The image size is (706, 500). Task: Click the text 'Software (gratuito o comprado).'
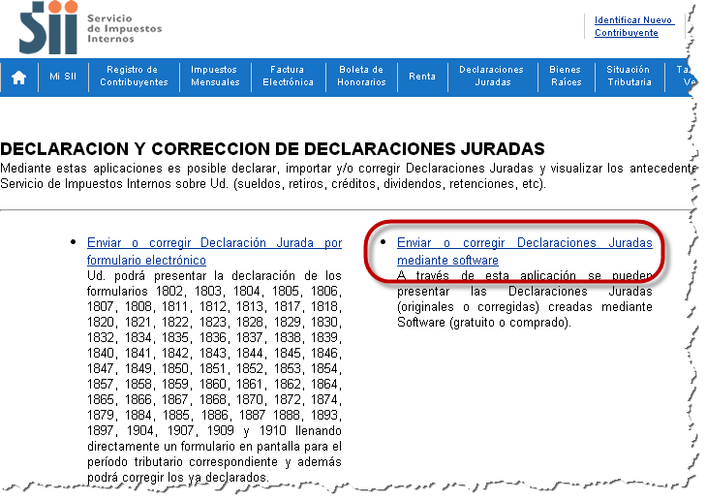[484, 323]
